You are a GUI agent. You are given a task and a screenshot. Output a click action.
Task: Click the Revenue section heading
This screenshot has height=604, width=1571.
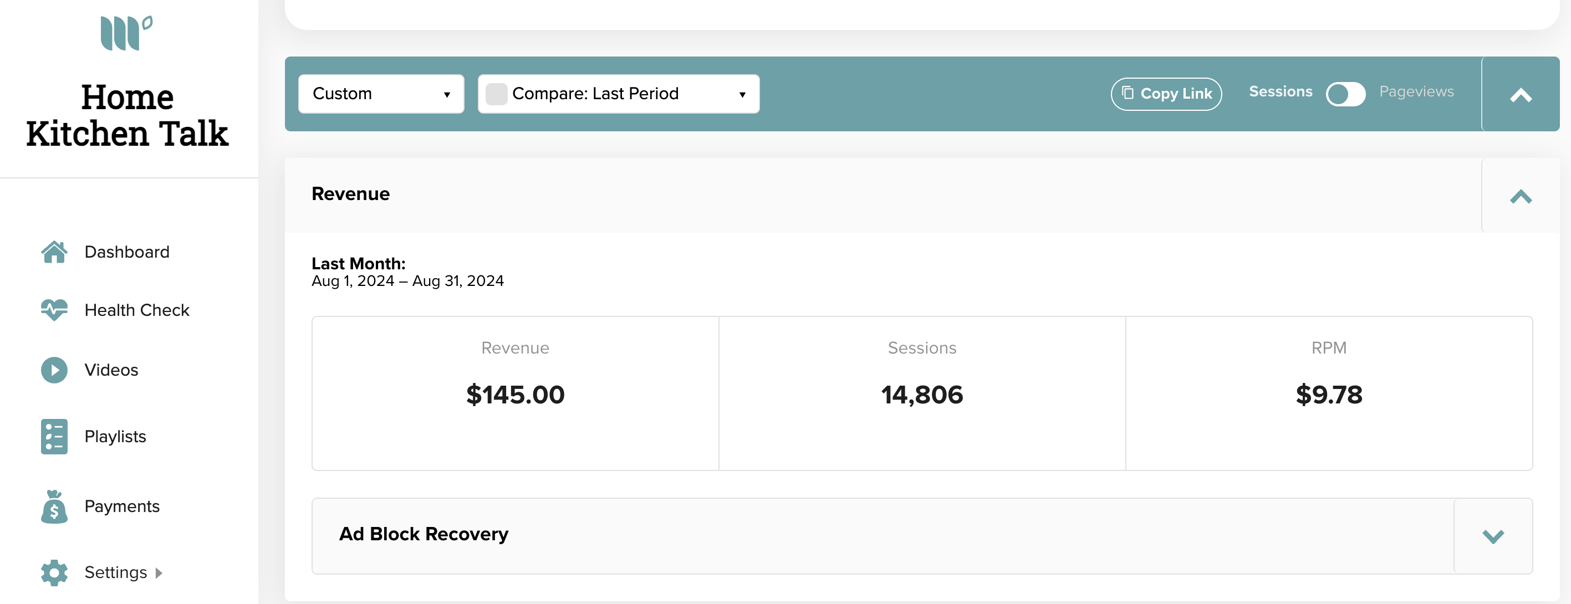(x=351, y=194)
